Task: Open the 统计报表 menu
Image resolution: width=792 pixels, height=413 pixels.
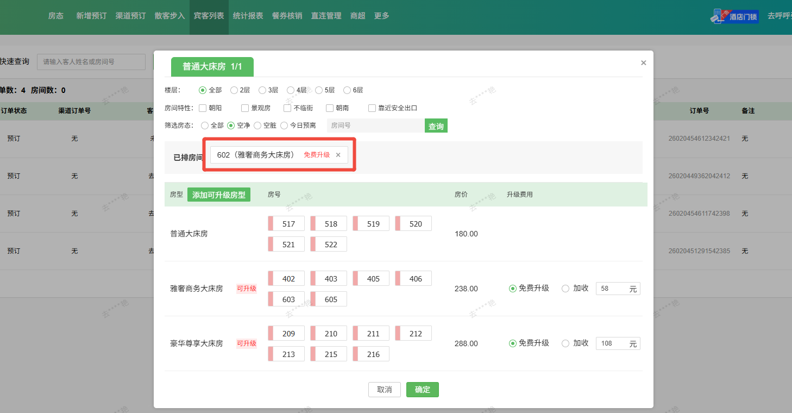Action: pos(248,16)
